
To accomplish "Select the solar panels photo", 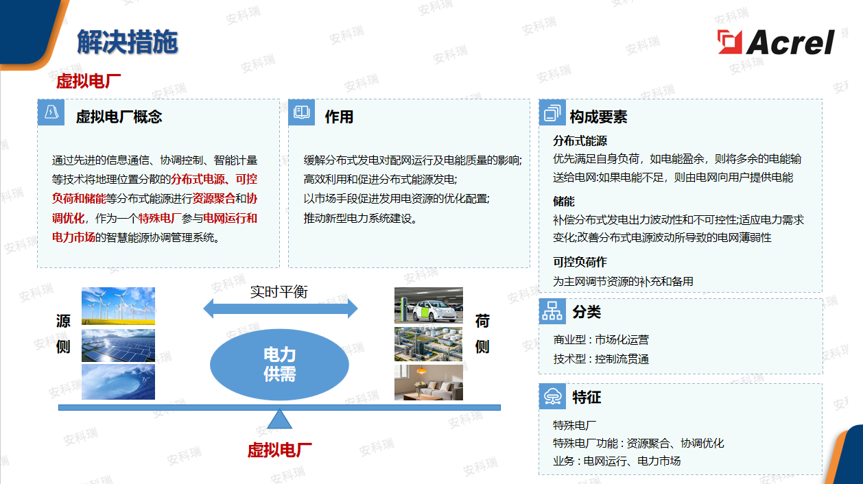I will click(118, 345).
